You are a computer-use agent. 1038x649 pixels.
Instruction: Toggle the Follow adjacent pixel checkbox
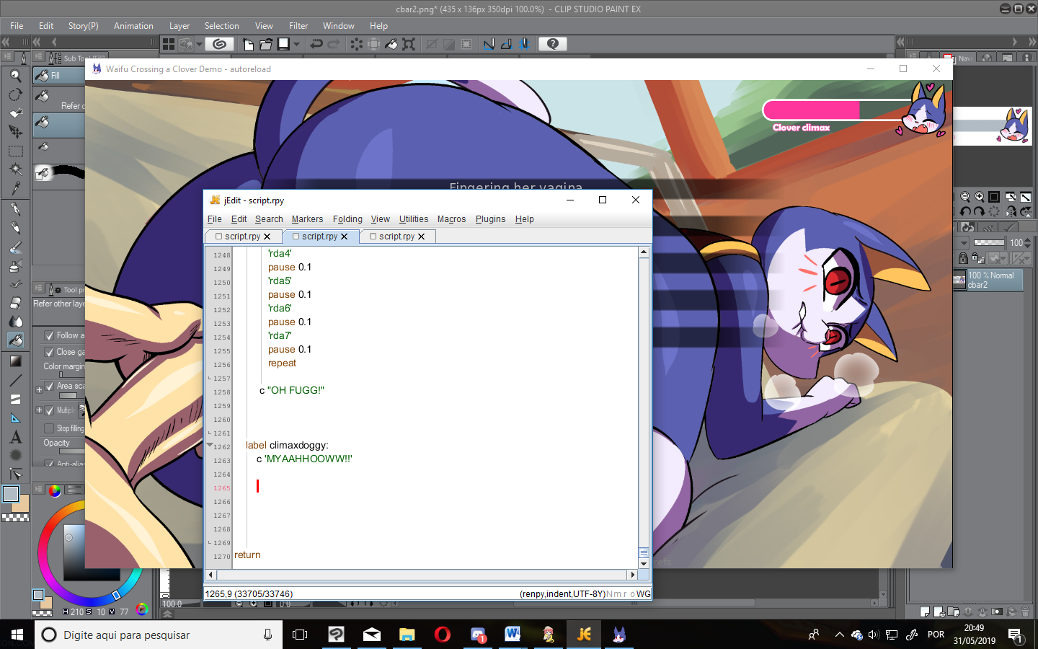50,335
